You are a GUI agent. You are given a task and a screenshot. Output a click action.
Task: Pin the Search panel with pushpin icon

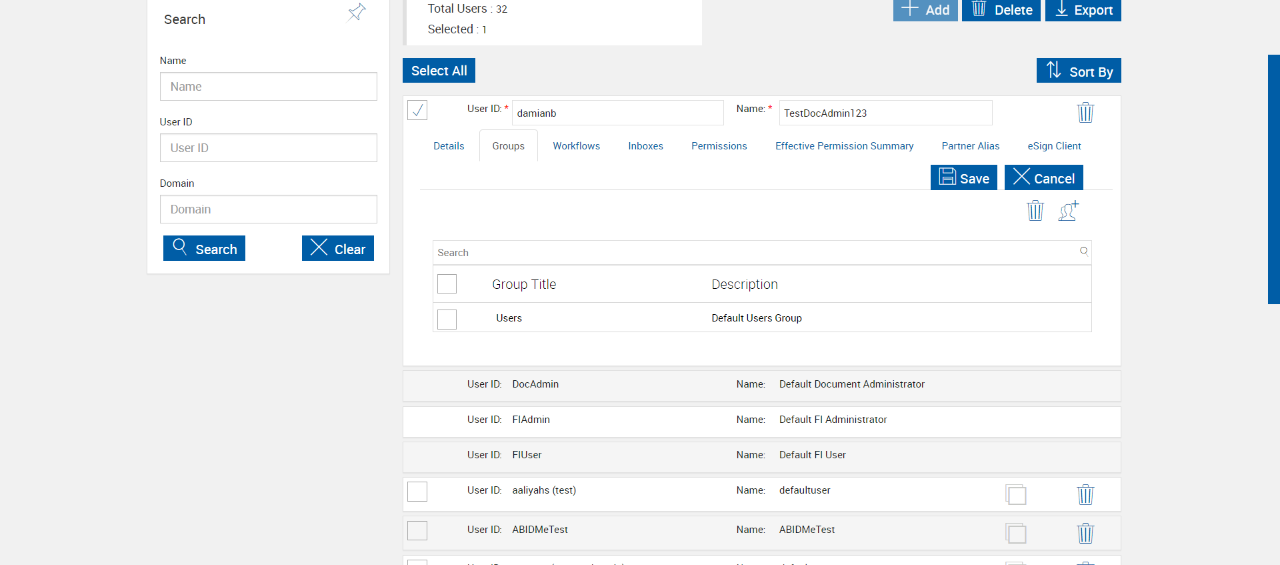pos(357,12)
